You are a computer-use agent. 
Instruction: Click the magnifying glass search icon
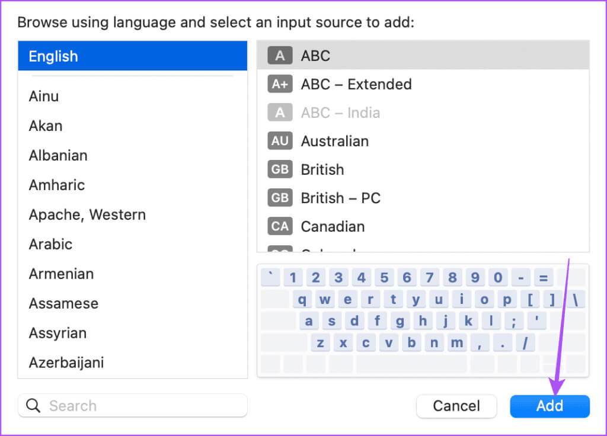point(33,406)
